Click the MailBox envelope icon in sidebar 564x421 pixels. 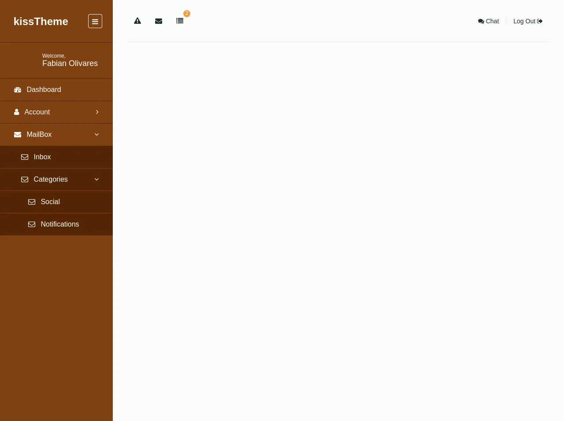pos(18,135)
